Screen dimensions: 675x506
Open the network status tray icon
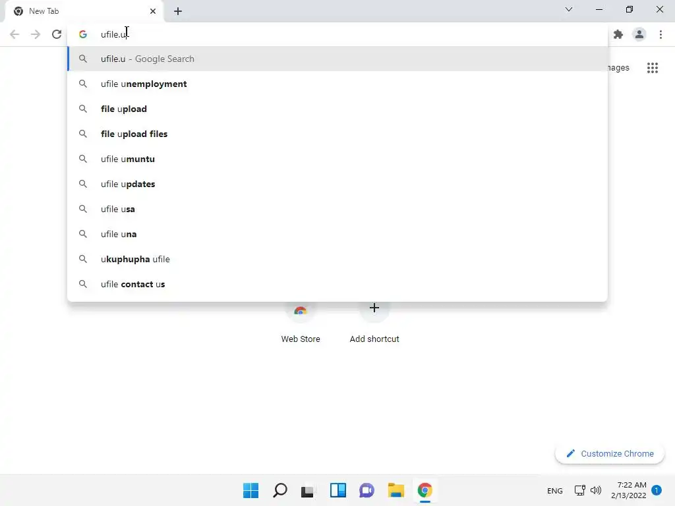point(580,490)
